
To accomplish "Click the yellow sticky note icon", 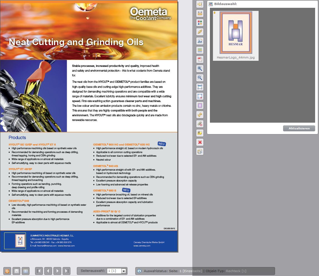I will tap(200, 133).
